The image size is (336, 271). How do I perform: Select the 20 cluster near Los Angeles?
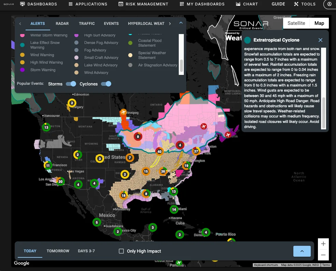click(60, 181)
